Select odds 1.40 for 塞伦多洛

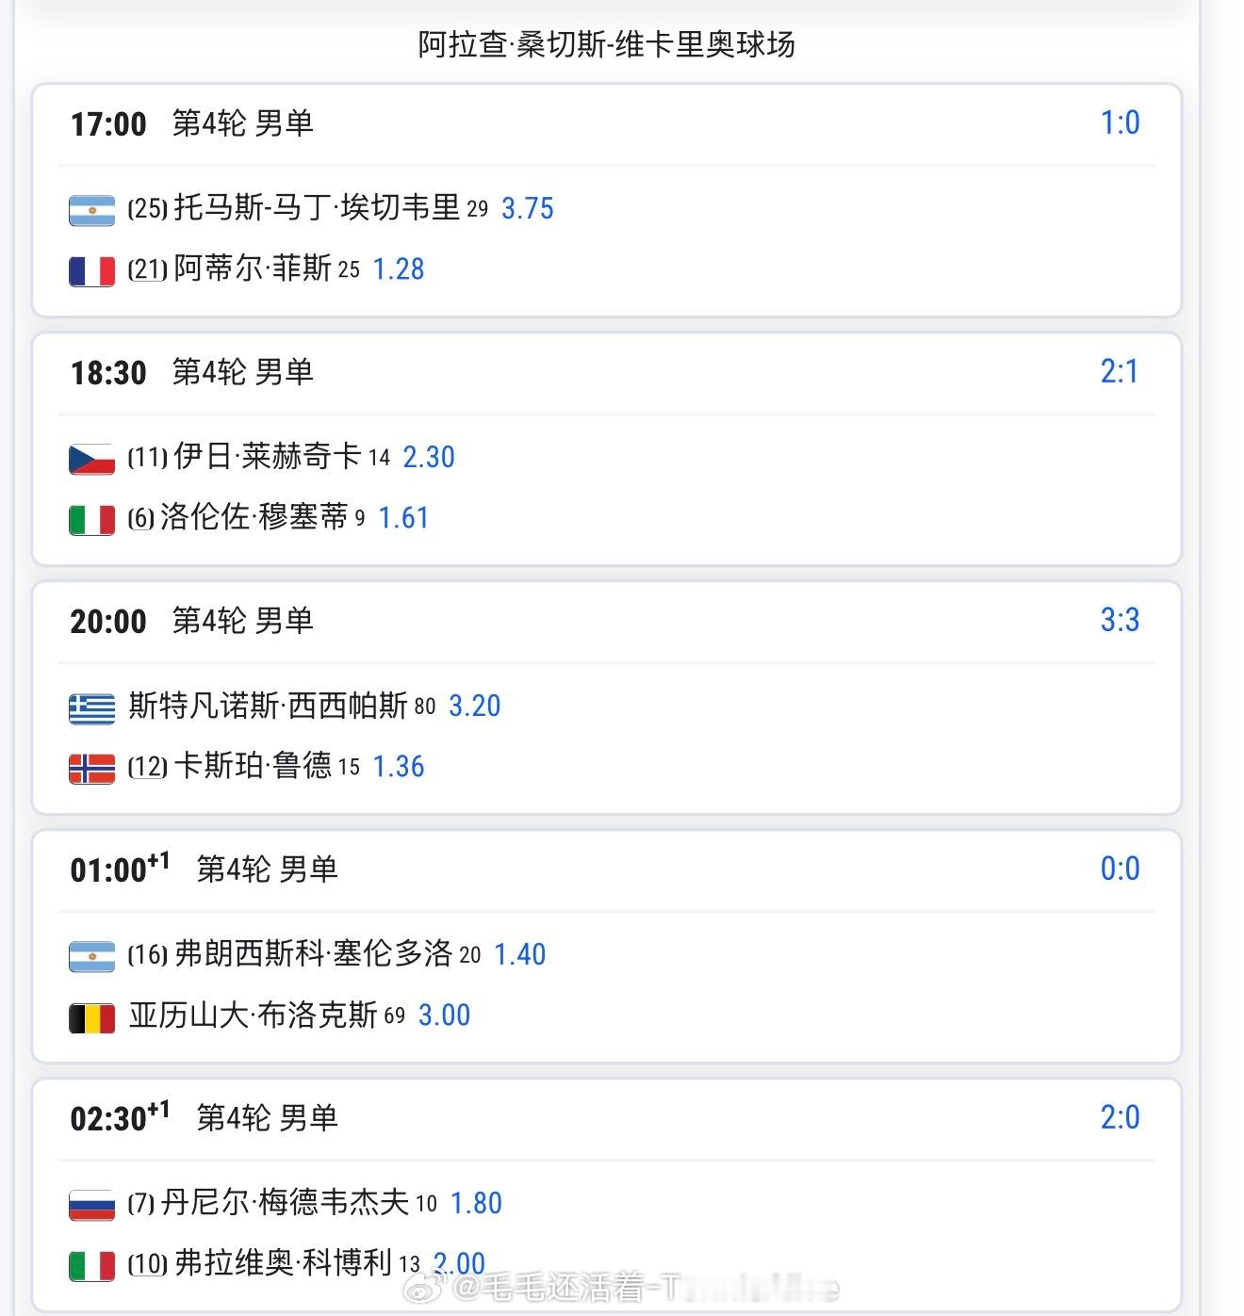(519, 954)
